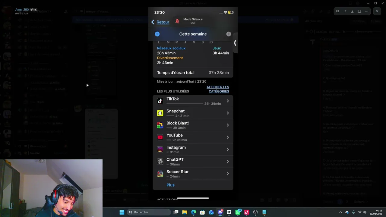Go to previous week with blue arrow
This screenshot has height=217, width=386.
click(x=157, y=34)
